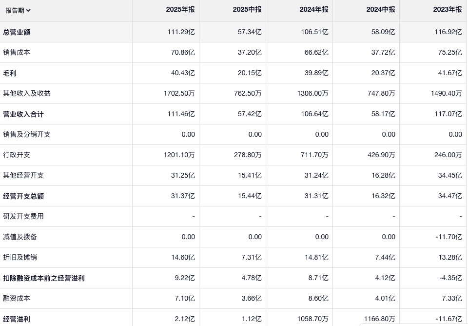Open the 报告期 dropdown
Viewport: 468px width, 326px height.
[18, 10]
